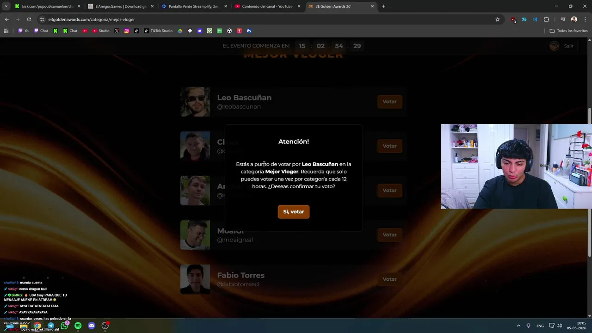
Task: Bookmark this page with the star icon
Action: click(498, 19)
